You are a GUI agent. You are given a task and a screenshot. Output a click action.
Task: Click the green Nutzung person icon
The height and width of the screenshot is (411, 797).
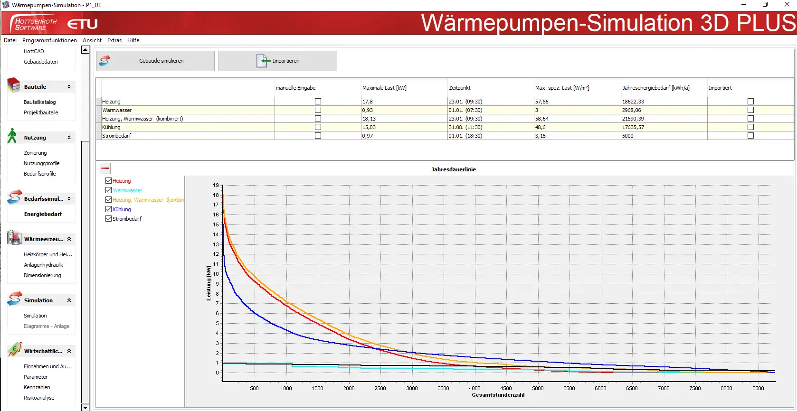coord(12,136)
